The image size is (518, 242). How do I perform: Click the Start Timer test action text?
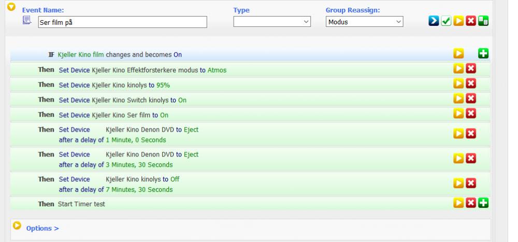pos(81,204)
